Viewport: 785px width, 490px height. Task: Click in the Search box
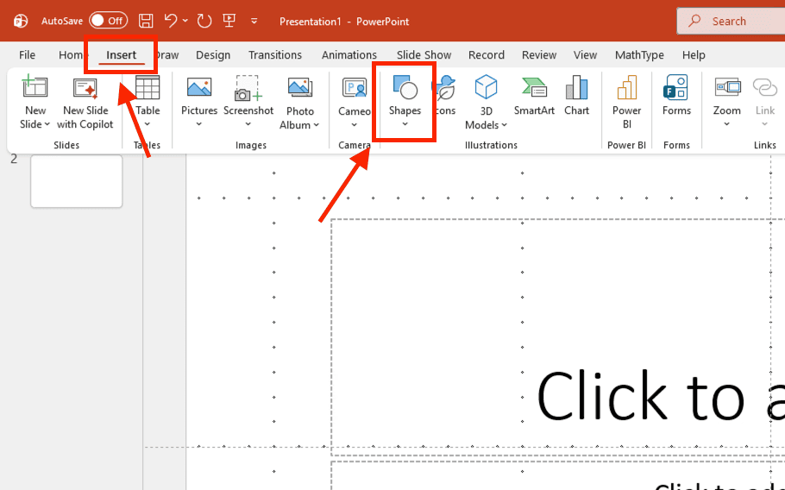(731, 21)
